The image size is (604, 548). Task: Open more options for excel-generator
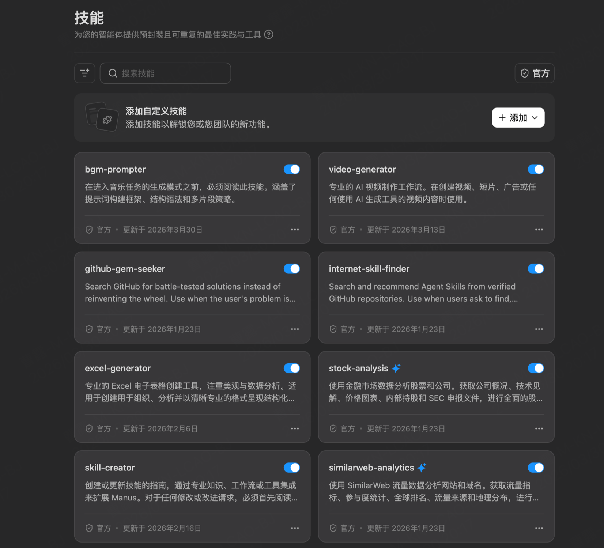pos(295,428)
